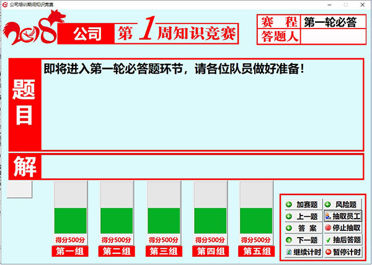Click the 2018 dog logo
Screen dimensions: 372x265
click(x=33, y=27)
